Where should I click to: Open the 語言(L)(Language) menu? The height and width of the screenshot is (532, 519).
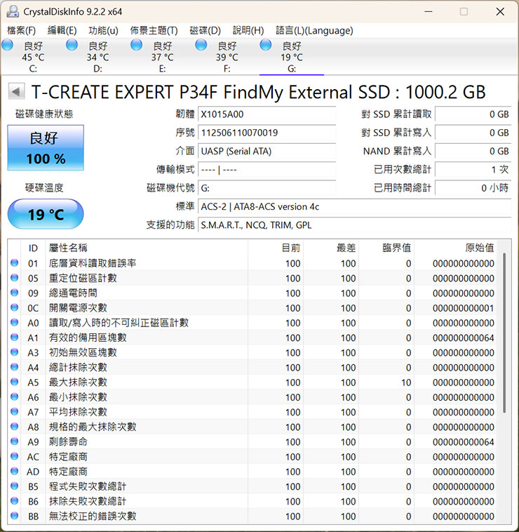314,31
